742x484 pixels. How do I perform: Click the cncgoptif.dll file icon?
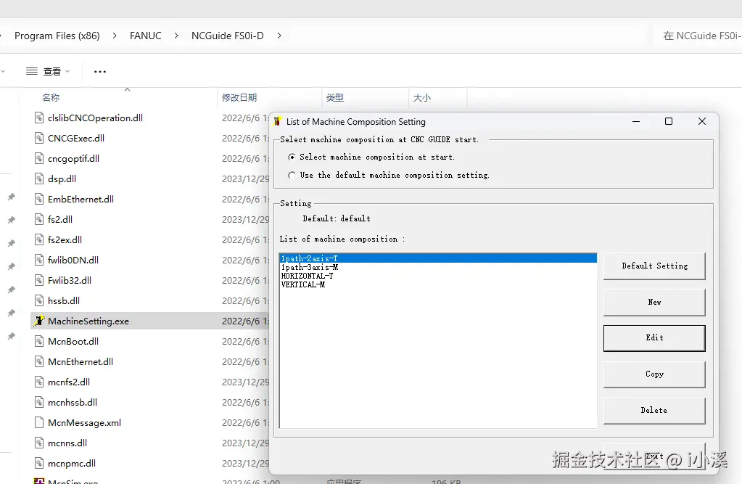coord(39,158)
